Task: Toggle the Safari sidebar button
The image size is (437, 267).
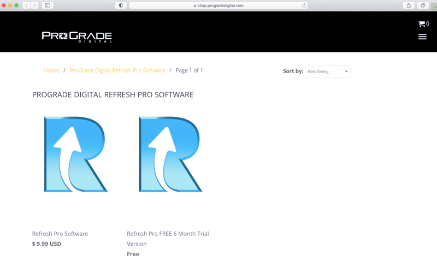Action: 48,5
